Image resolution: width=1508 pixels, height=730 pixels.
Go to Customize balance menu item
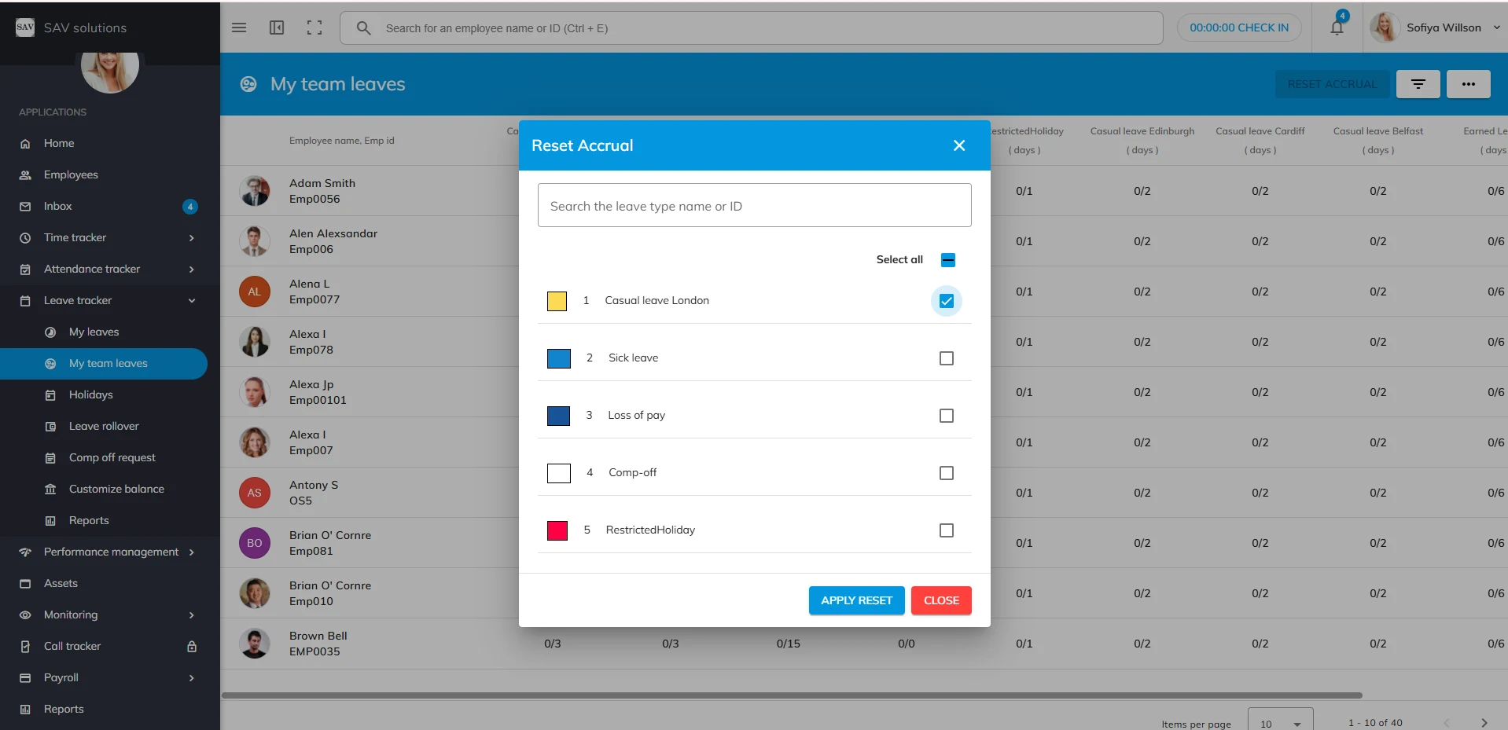click(x=116, y=489)
